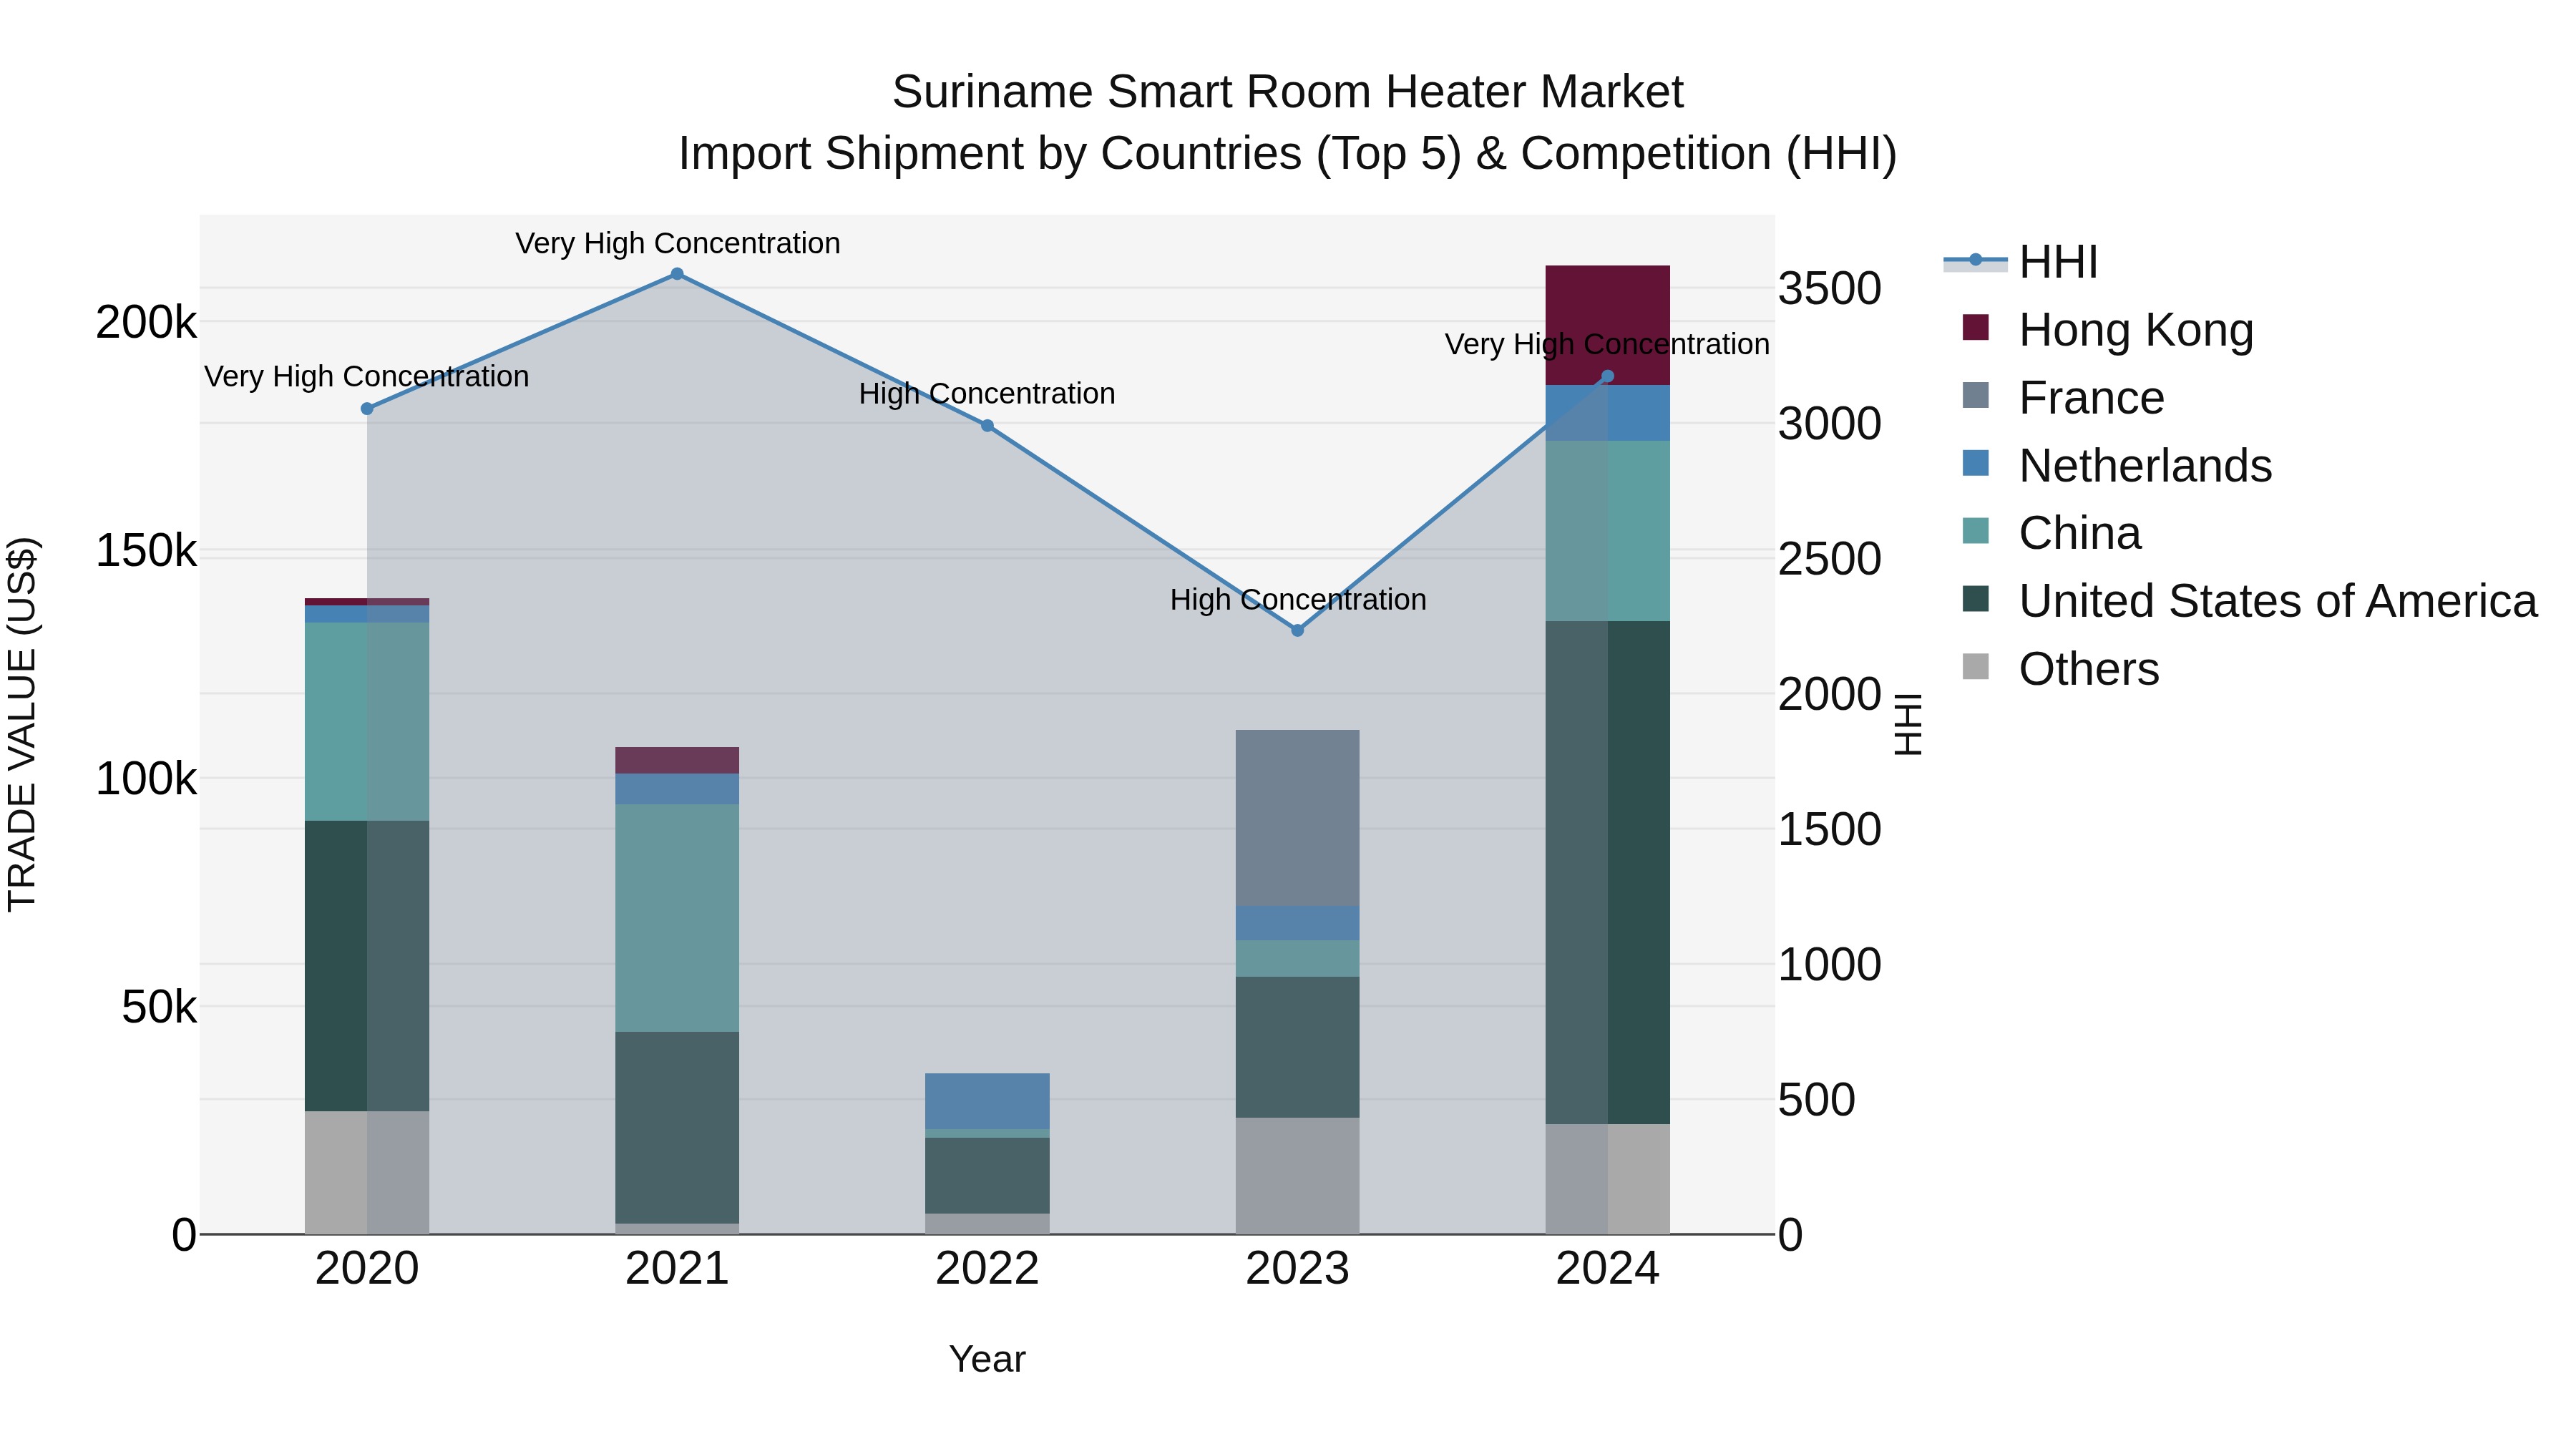Click the France slate legend swatch
Screen dimensions: 2576x1449
coord(1976,395)
